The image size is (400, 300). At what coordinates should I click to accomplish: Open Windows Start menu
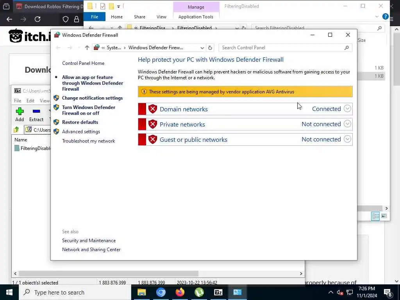[9, 292]
